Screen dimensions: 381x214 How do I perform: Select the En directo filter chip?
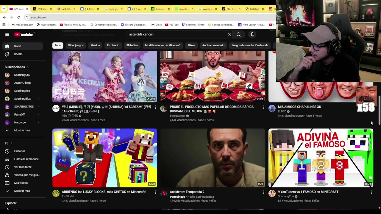[113, 45]
